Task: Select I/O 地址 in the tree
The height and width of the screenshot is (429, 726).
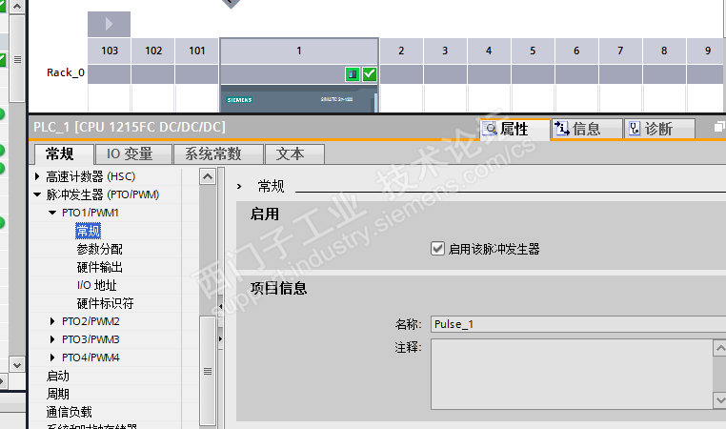Action: point(97,285)
